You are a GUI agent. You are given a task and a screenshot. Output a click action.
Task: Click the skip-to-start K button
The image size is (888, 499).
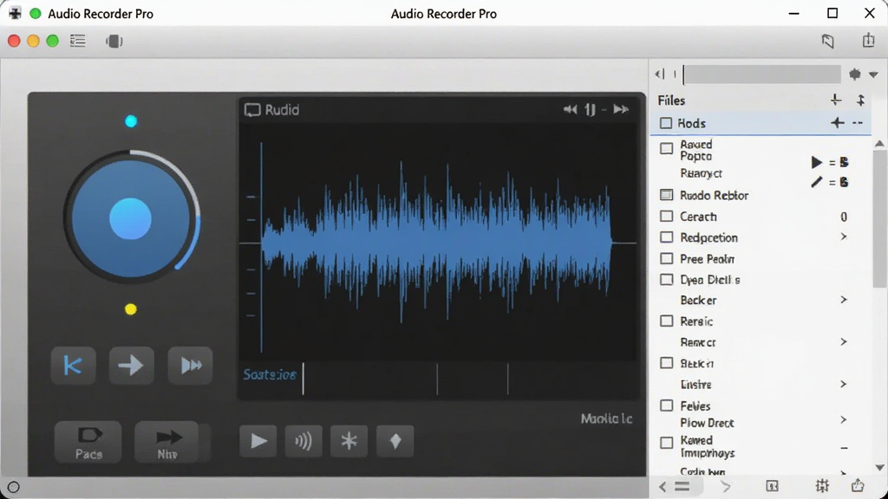coord(73,366)
